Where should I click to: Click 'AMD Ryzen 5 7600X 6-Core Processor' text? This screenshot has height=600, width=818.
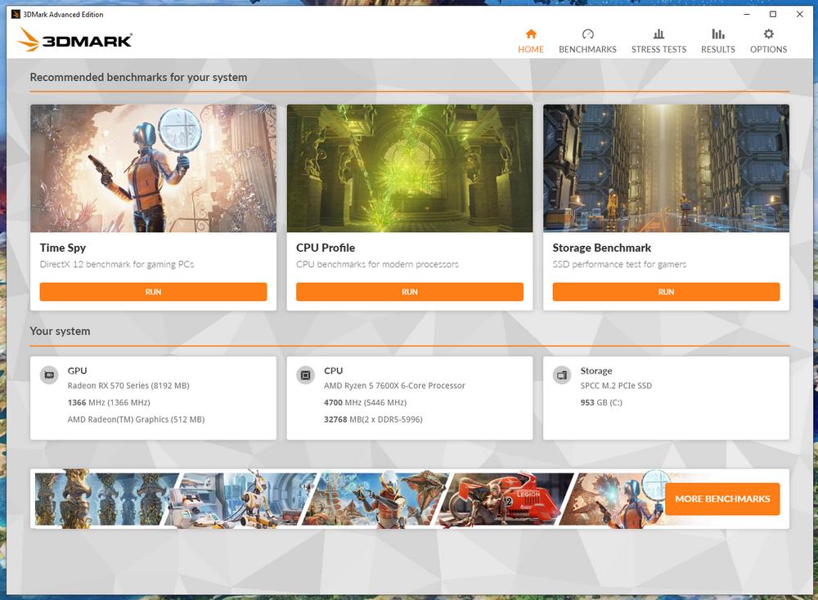[x=394, y=386]
